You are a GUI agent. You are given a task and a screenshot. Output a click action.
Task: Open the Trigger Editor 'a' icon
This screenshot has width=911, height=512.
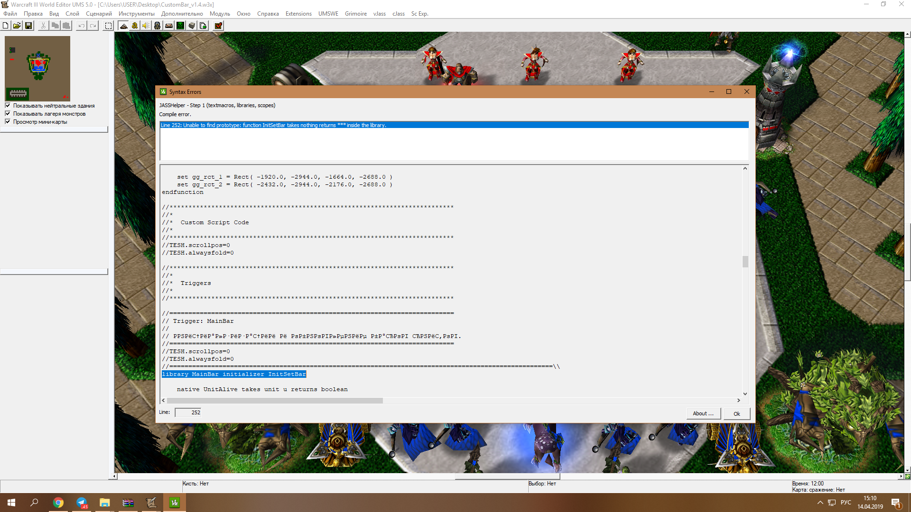(x=135, y=26)
